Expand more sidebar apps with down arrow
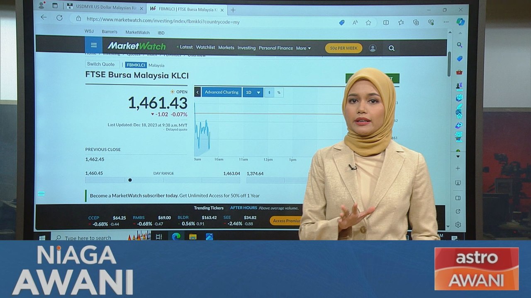Image resolution: width=531 pixels, height=298 pixels. 458,156
